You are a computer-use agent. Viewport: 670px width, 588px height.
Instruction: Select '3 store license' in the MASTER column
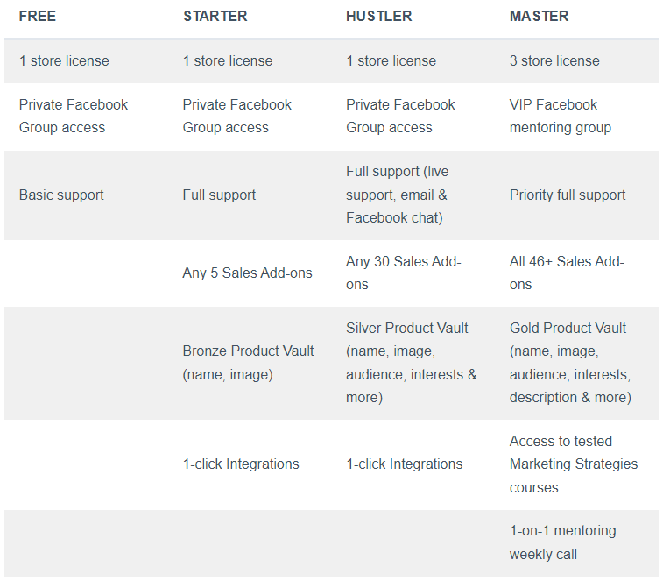(554, 61)
